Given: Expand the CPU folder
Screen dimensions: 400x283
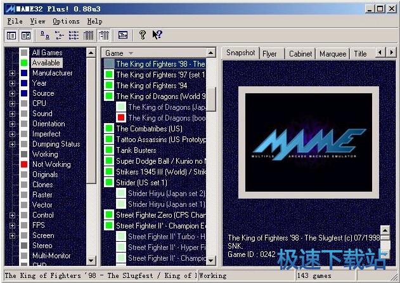Looking at the screenshot, I should [x=12, y=103].
